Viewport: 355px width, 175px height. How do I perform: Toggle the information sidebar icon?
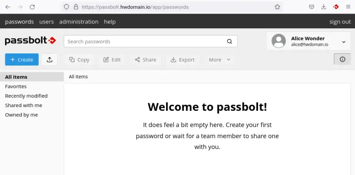point(342,59)
